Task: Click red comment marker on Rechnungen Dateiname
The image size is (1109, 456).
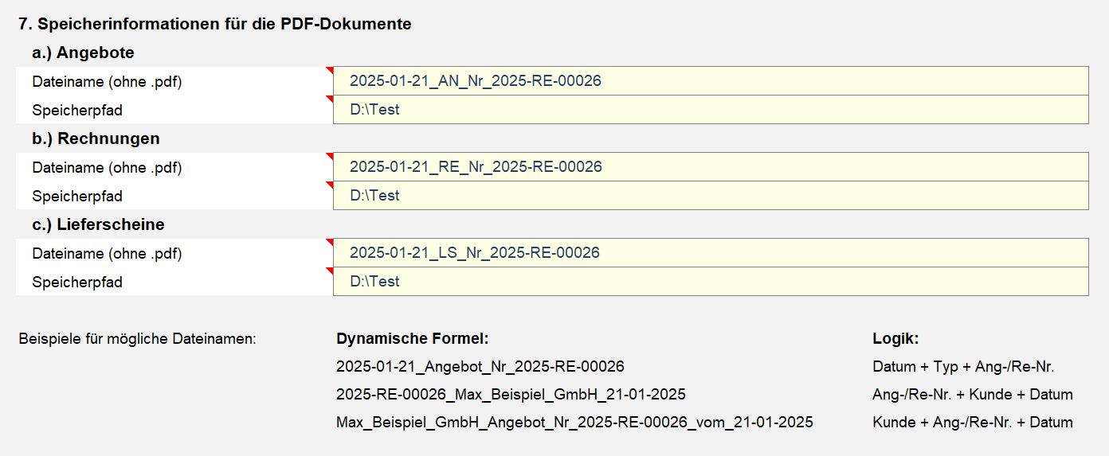Action: click(x=330, y=156)
